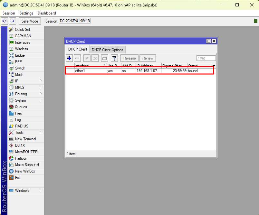The height and width of the screenshot is (215, 259).
Task: Open the Wireless section
Action: tap(21, 49)
